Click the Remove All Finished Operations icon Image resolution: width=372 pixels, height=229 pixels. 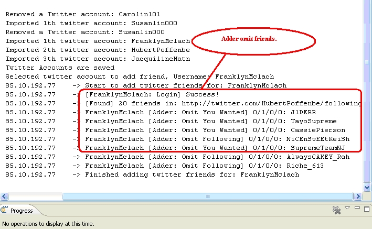click(x=336, y=210)
